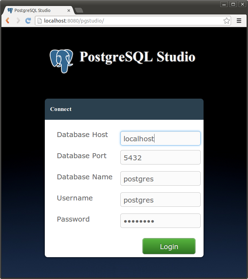Click the browser back arrow
248x279 pixels.
(x=7, y=21)
